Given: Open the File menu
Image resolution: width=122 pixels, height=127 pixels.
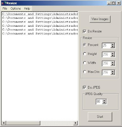Looking at the screenshot, I should tap(5, 9).
